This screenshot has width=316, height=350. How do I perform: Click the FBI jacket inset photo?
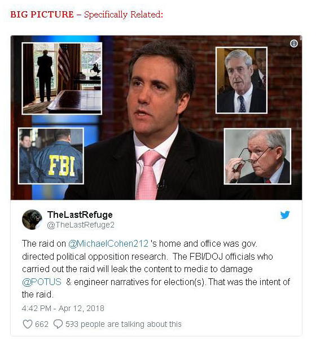point(51,156)
